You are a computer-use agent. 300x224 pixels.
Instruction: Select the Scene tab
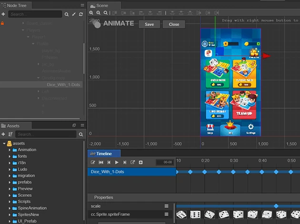[101, 5]
